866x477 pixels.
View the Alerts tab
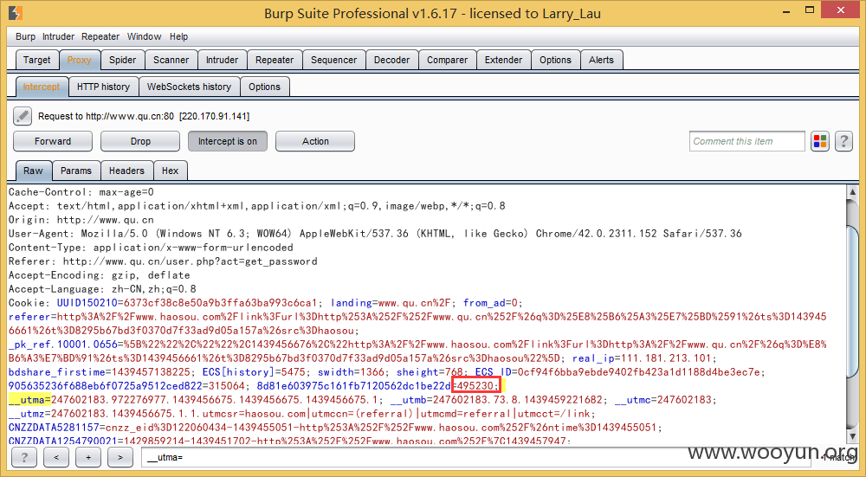(x=602, y=60)
